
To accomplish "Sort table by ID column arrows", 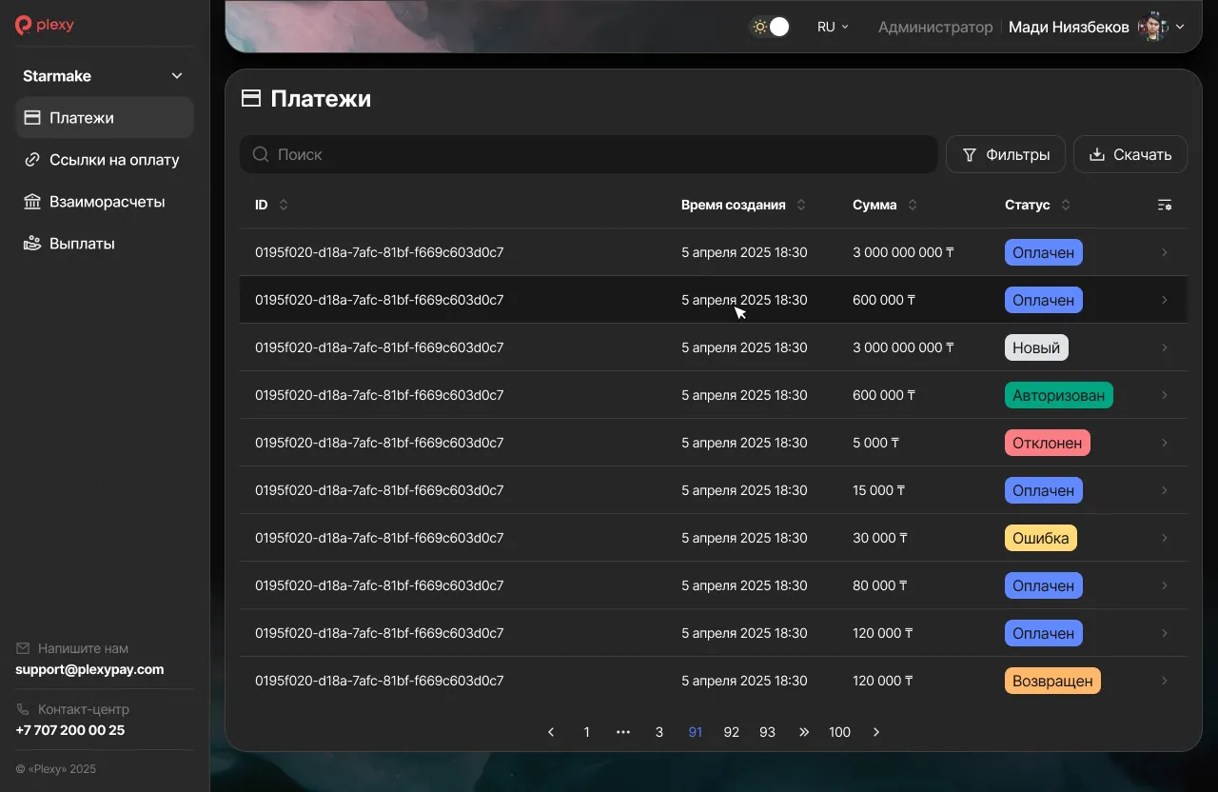I will (x=284, y=205).
